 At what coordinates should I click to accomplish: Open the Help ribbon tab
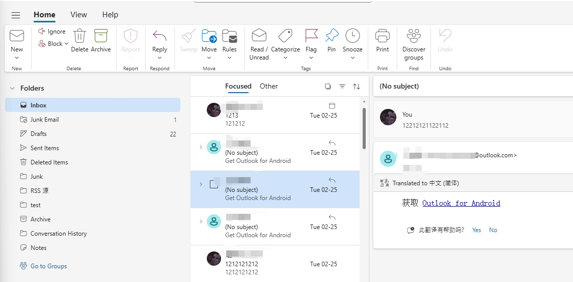[110, 15]
